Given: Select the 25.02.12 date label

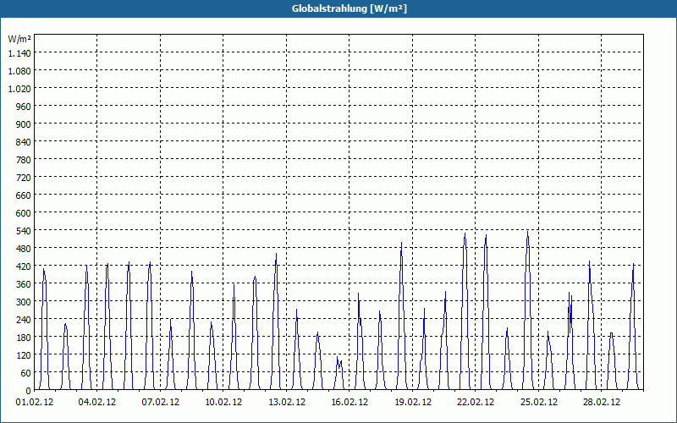Looking at the screenshot, I should pyautogui.click(x=539, y=403).
